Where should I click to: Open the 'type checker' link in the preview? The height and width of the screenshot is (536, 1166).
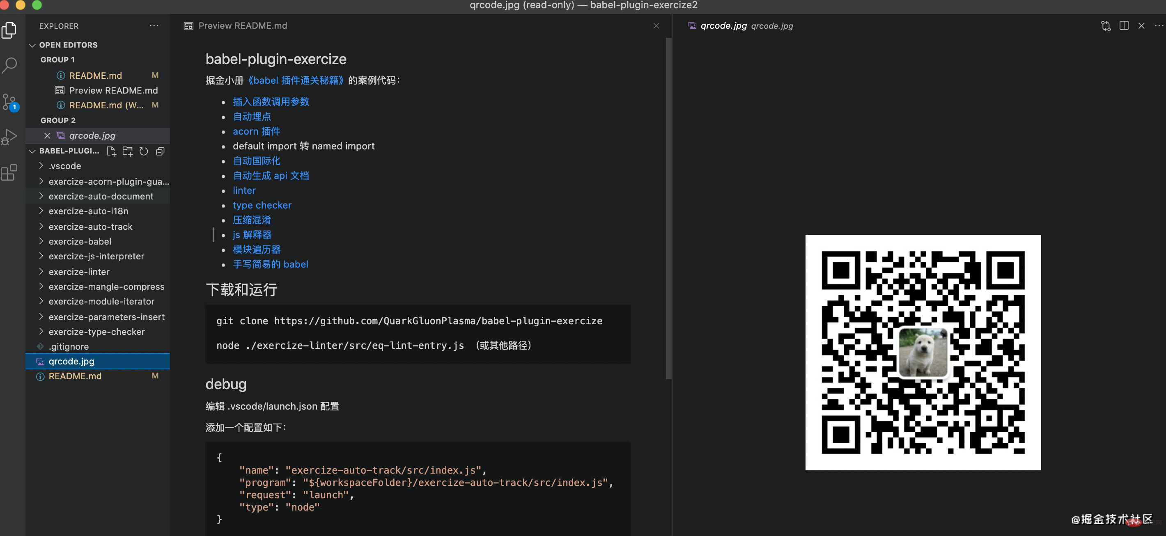[x=262, y=205]
